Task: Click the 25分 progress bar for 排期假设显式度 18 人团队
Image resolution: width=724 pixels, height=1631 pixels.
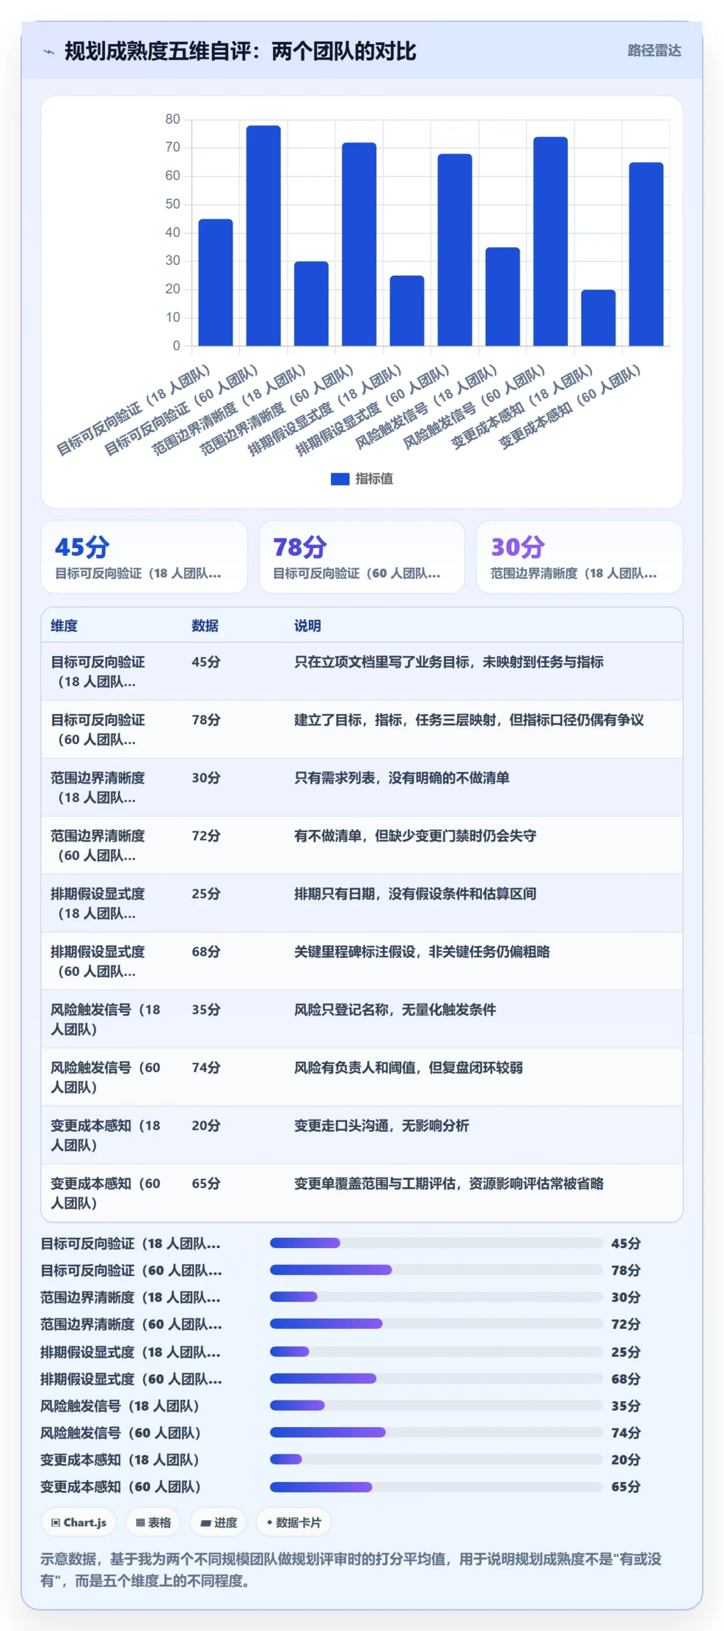Action: 436,1351
